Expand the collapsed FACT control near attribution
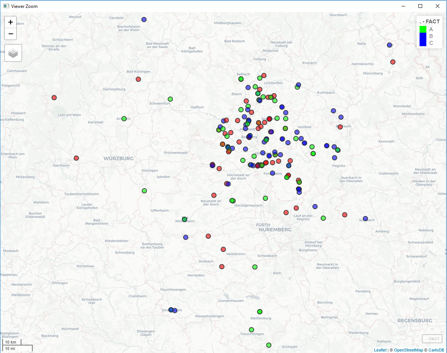Image resolution: width=447 pixels, height=353 pixels. (x=432, y=339)
